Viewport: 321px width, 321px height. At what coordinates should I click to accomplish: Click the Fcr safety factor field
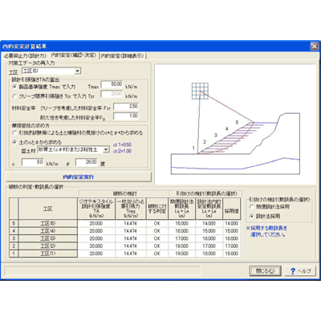point(126,107)
